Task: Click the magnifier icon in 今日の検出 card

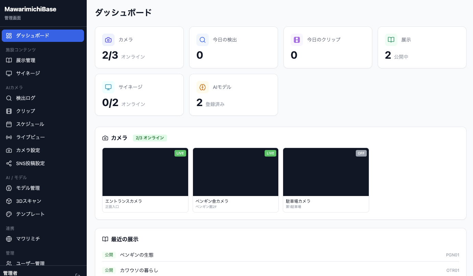Action: tap(203, 40)
